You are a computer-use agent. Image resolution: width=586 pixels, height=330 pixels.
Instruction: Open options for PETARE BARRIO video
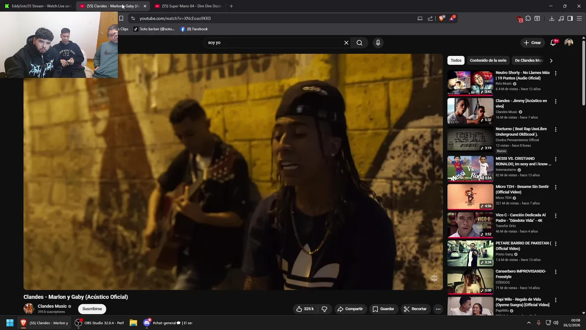tap(556, 244)
